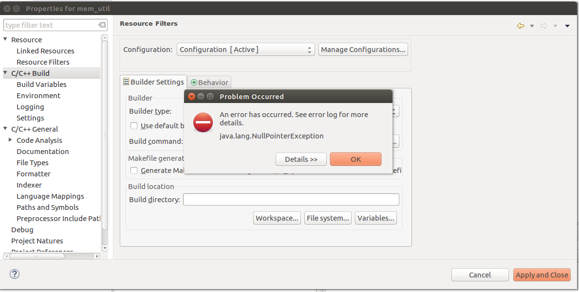Click the red error icon in the dialog
The height and width of the screenshot is (292, 579).
(203, 122)
